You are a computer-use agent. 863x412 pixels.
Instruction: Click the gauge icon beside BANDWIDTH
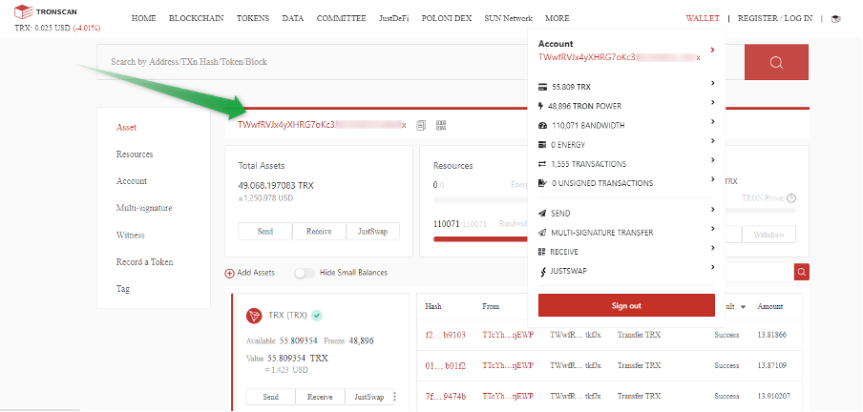tap(542, 126)
